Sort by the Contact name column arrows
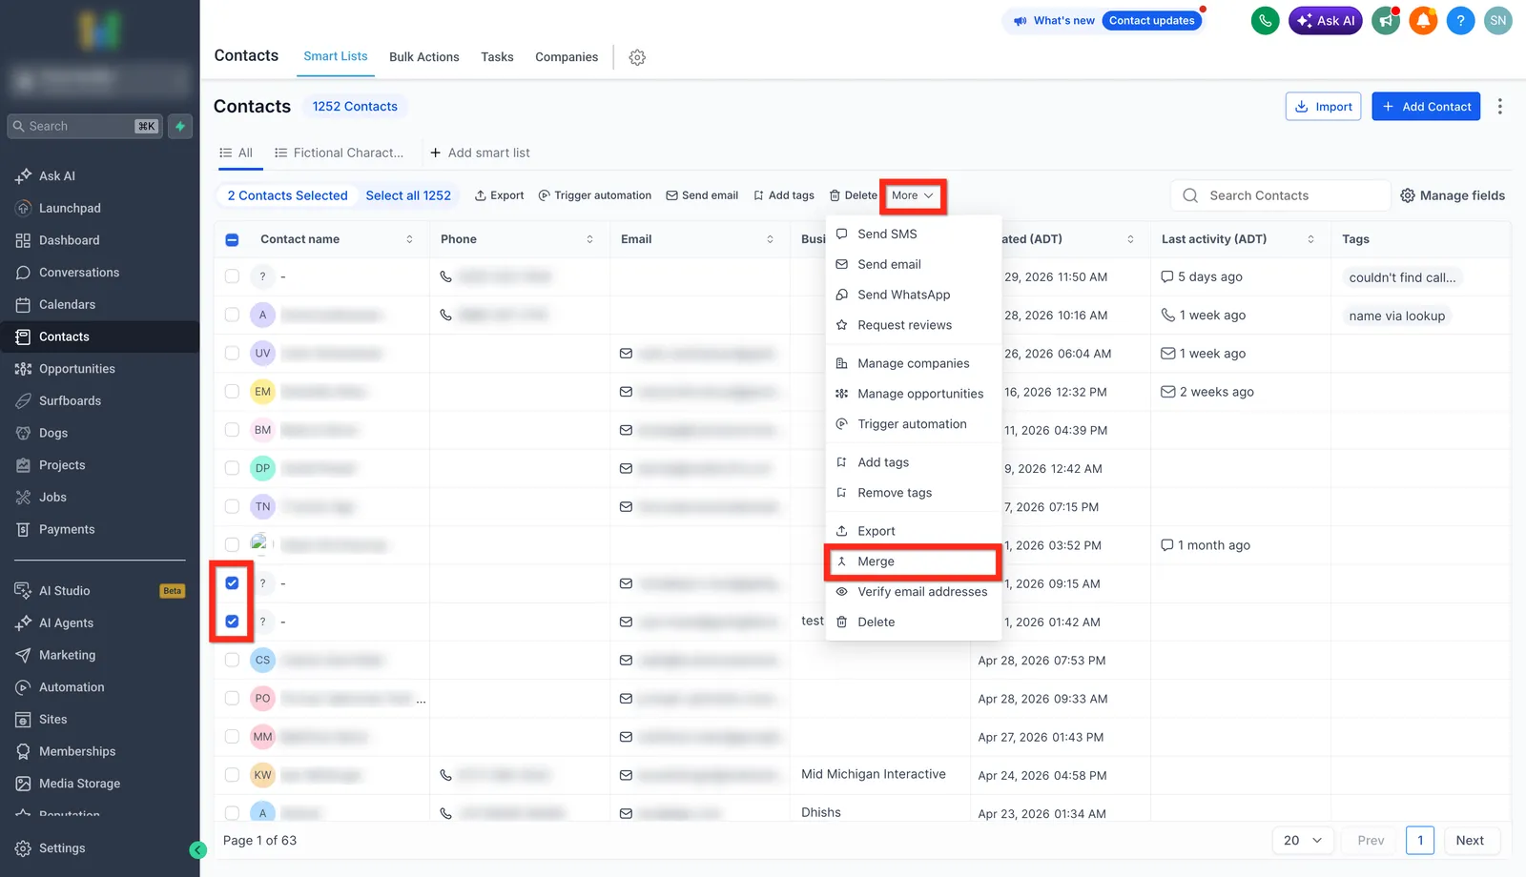The image size is (1526, 877). pos(409,239)
